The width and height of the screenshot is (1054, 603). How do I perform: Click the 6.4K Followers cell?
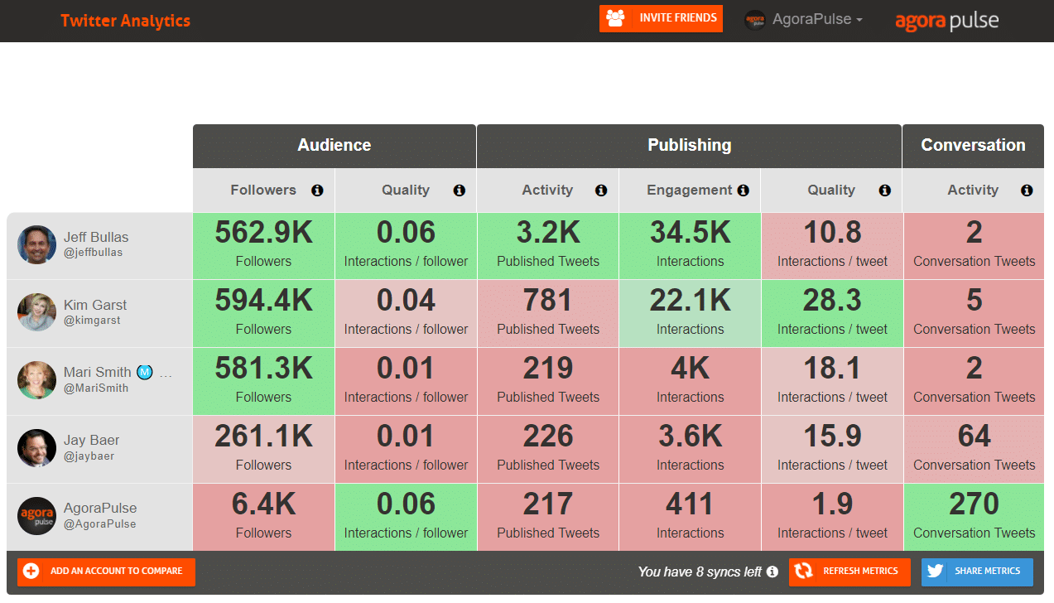tap(264, 518)
